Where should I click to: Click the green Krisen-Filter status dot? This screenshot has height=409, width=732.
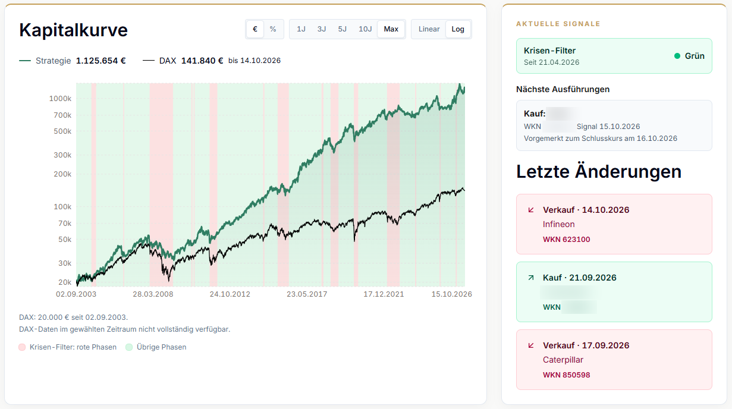pyautogui.click(x=677, y=56)
